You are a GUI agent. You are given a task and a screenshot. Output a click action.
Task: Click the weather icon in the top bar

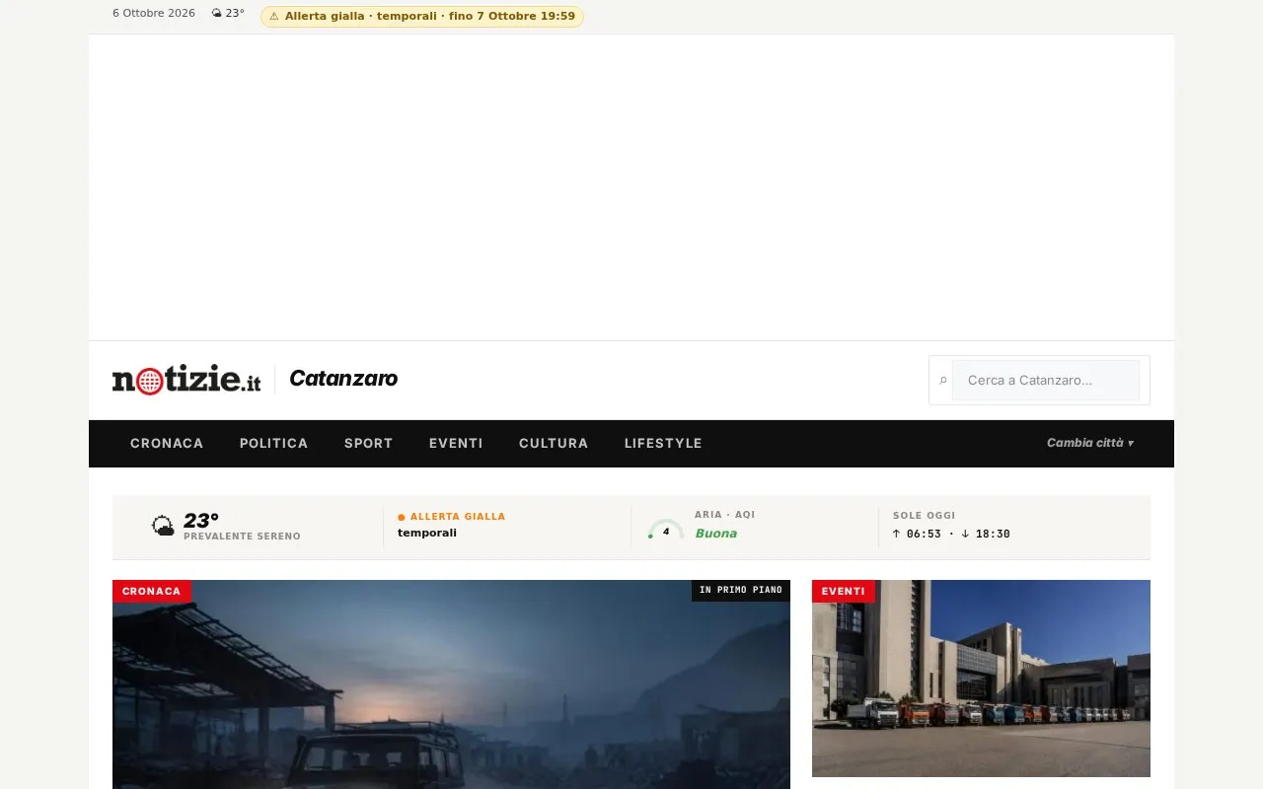(x=217, y=14)
